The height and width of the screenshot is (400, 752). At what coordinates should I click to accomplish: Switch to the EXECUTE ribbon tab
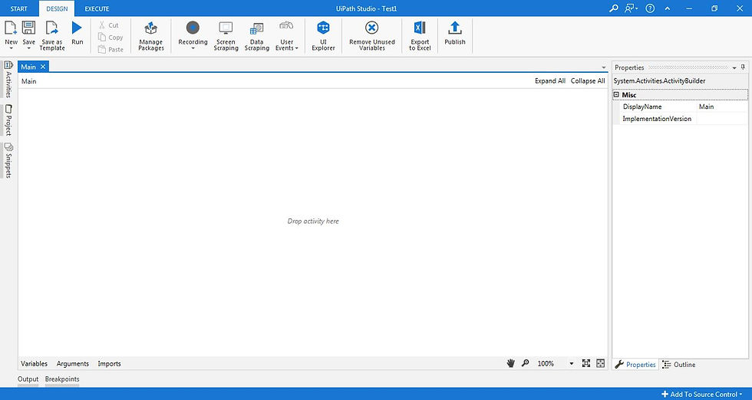(97, 8)
